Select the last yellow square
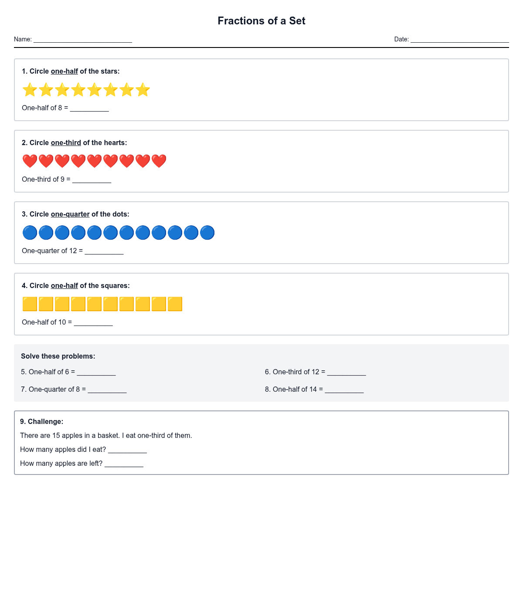The width and height of the screenshot is (523, 610). coord(175,304)
